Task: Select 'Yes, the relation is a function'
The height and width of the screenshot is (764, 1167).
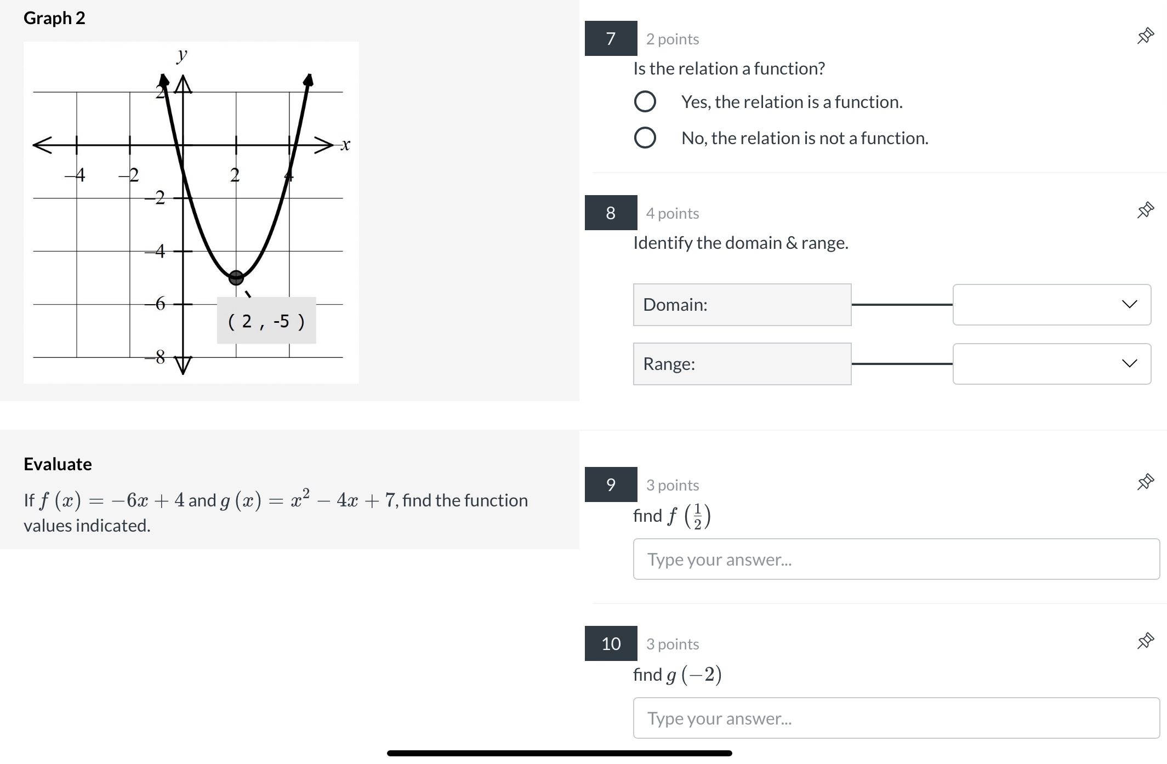Action: click(x=646, y=101)
